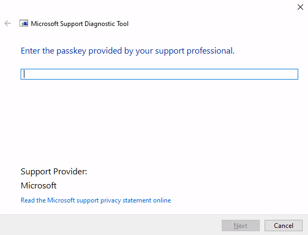
Task: Click the Next button
Action: [241, 226]
